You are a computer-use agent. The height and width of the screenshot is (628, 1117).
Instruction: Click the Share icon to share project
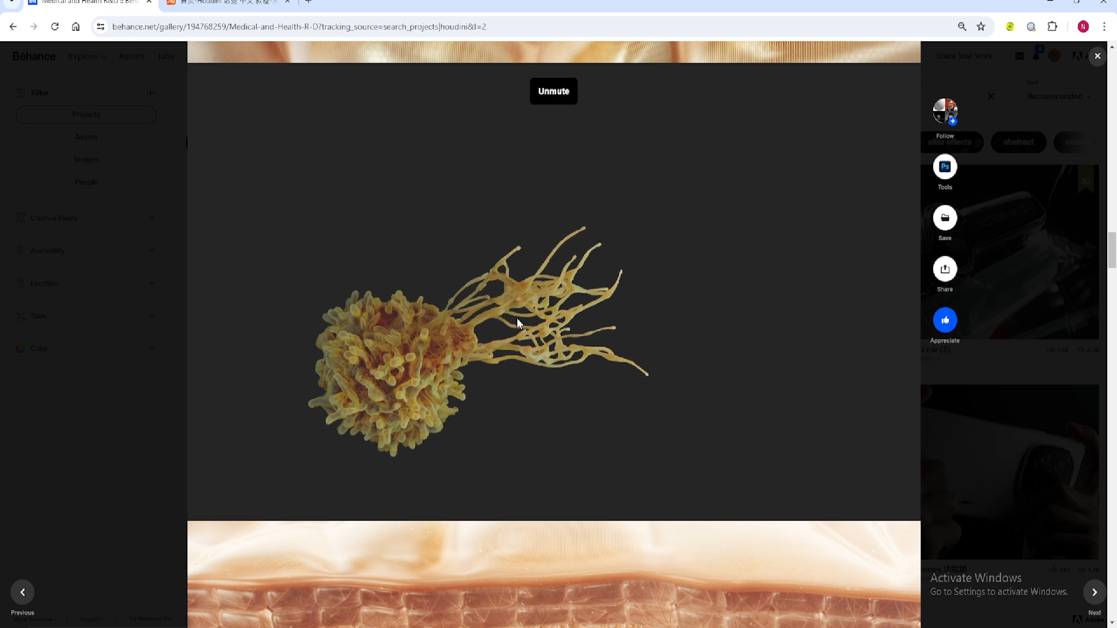point(944,269)
